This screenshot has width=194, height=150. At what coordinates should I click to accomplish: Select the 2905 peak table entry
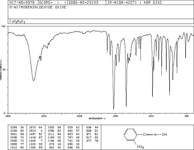pos(17,141)
